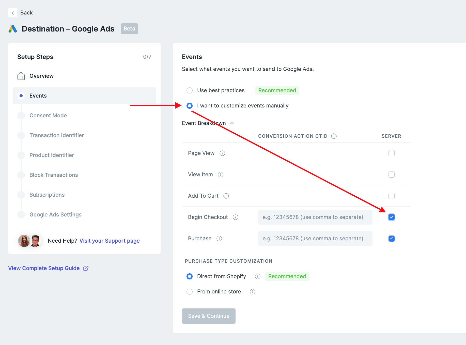Click the 0/7 setup progress counter
This screenshot has height=345, width=466.
point(147,57)
